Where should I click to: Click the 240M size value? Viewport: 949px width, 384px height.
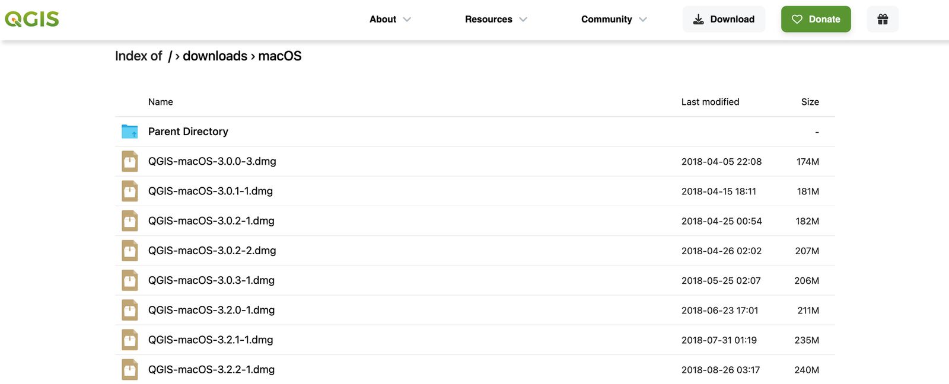click(x=807, y=370)
